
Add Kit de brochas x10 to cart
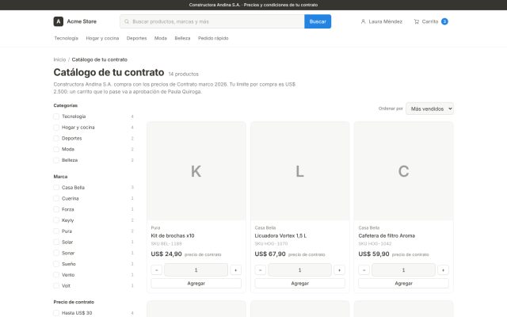point(196,284)
